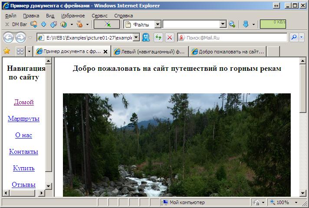This screenshot has width=309, height=208.
Task: Close the Пример документа tab
Action: (x=105, y=52)
